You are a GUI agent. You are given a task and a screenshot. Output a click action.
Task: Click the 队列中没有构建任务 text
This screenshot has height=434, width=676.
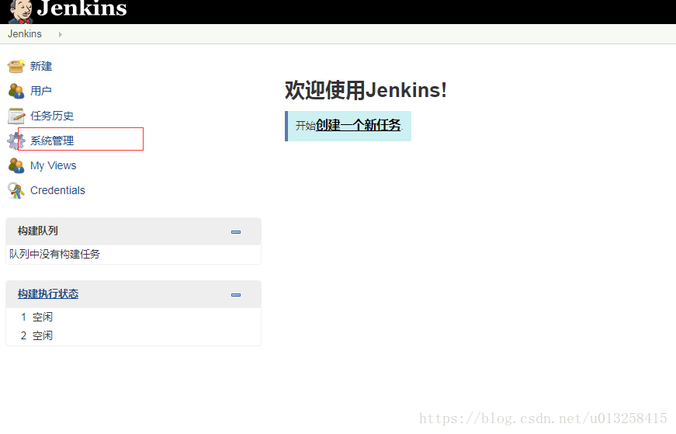tap(54, 254)
